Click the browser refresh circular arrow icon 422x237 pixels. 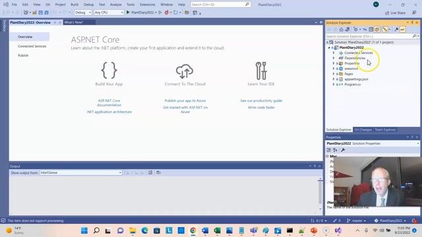(175, 13)
